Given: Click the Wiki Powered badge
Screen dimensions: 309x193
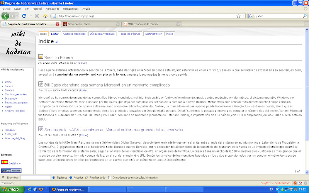Looking at the screenshot, I should pos(11,171).
